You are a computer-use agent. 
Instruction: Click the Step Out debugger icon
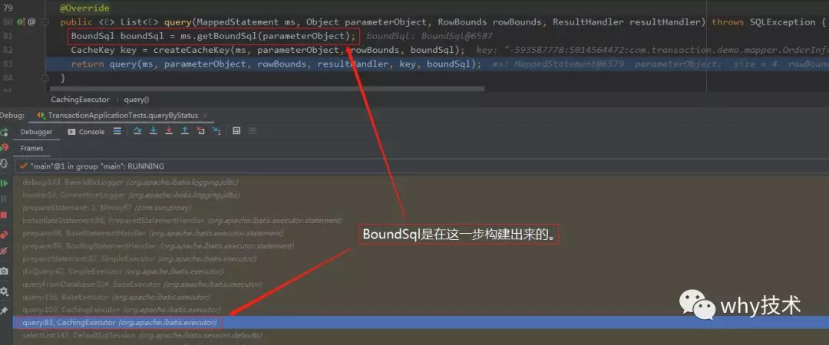184,131
